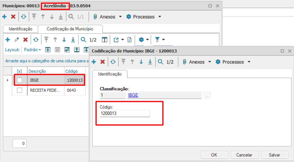Click document report icon in grid toolbar
This screenshot has width=294, height=162.
point(129,40)
